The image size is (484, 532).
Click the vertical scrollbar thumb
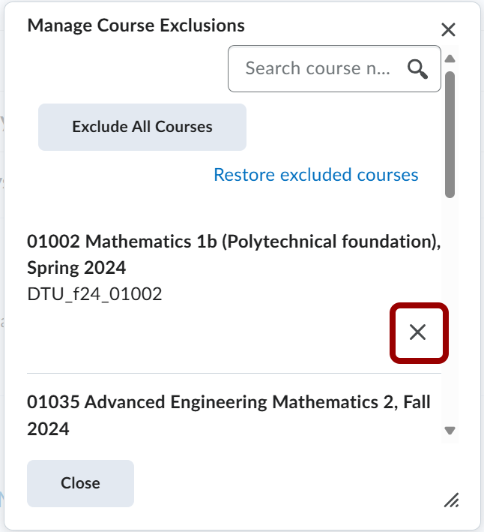coord(450,134)
